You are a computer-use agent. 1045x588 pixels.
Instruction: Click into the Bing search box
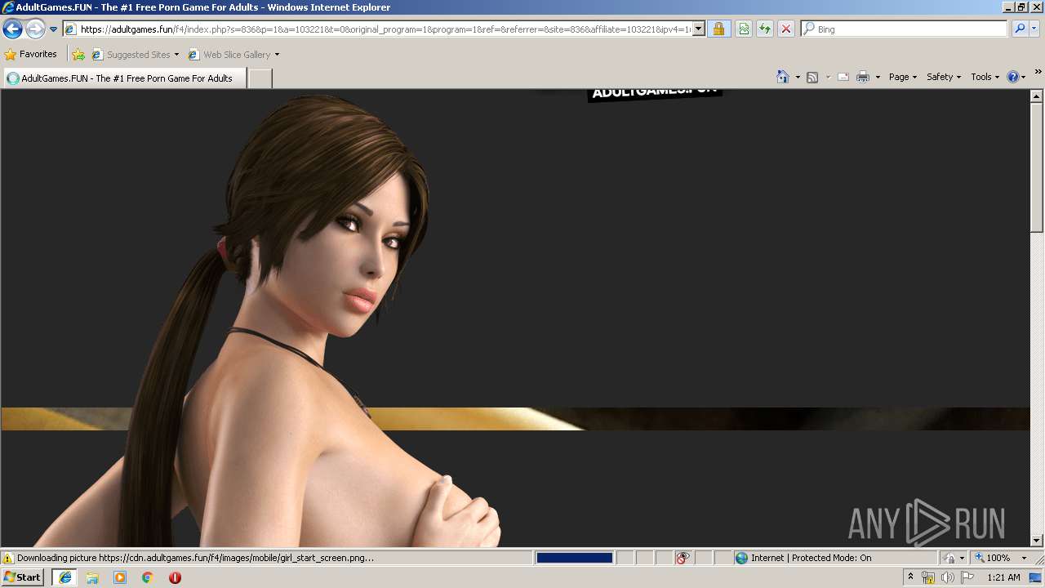coord(910,29)
